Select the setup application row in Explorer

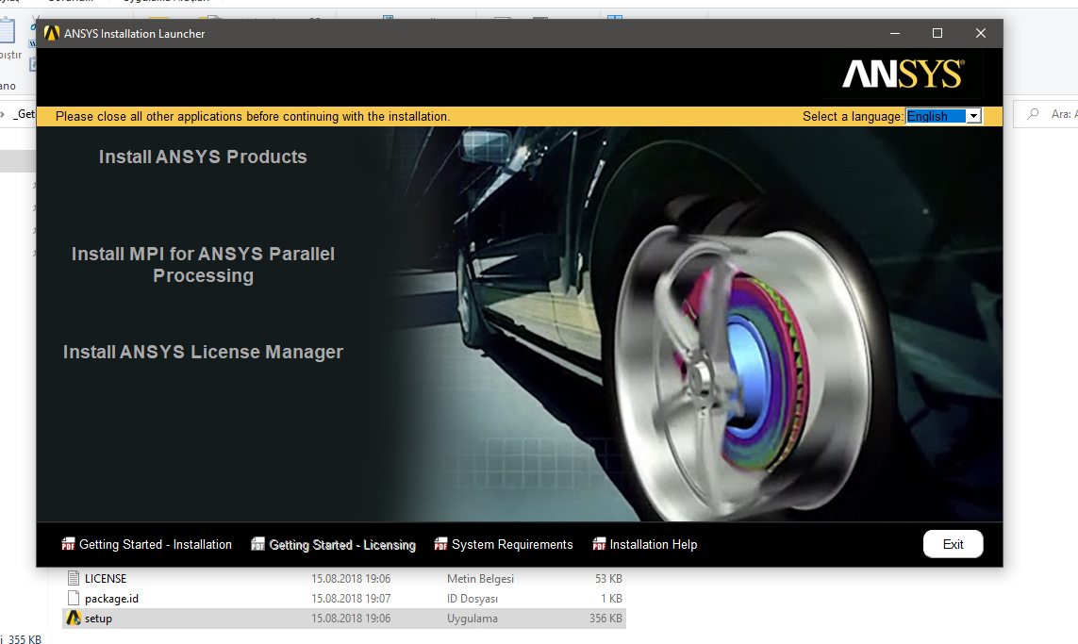[x=343, y=619]
